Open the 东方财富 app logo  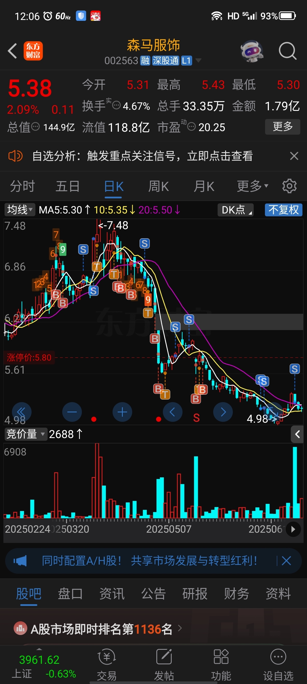[x=33, y=51]
